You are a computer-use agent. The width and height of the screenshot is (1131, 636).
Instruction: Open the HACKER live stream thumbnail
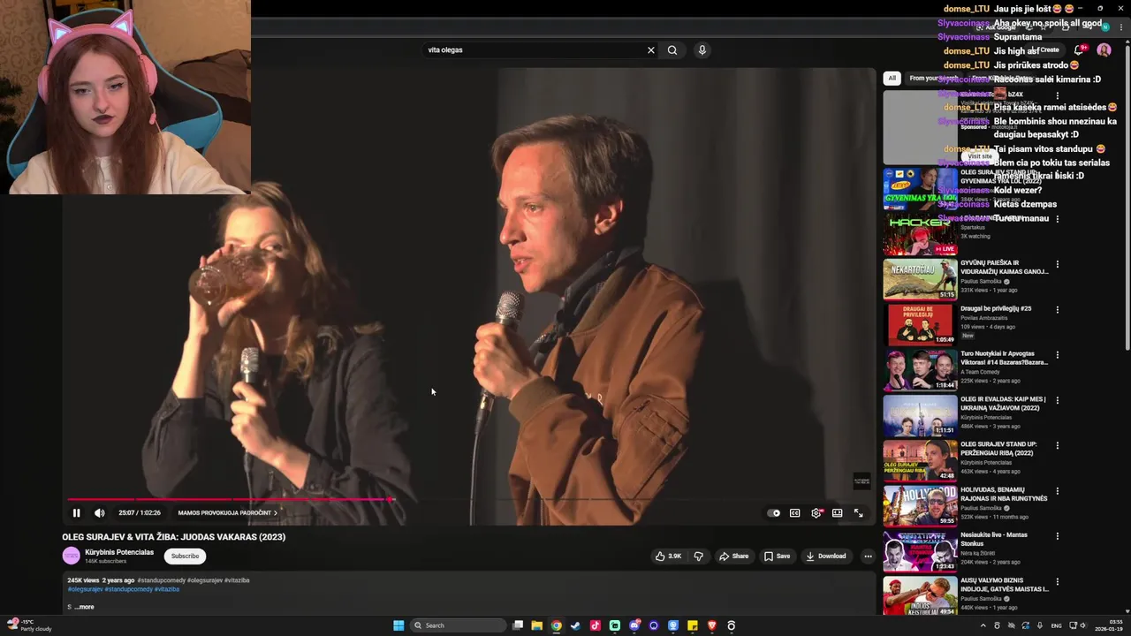[x=920, y=233]
